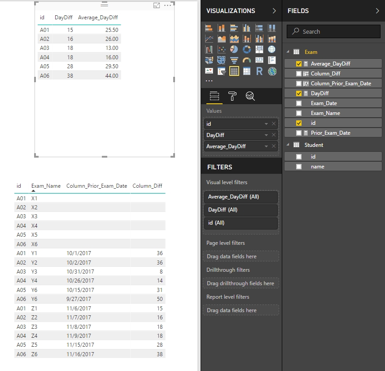The image size is (385, 371).
Task: Collapse the Visualizations pane
Action: coord(274,11)
